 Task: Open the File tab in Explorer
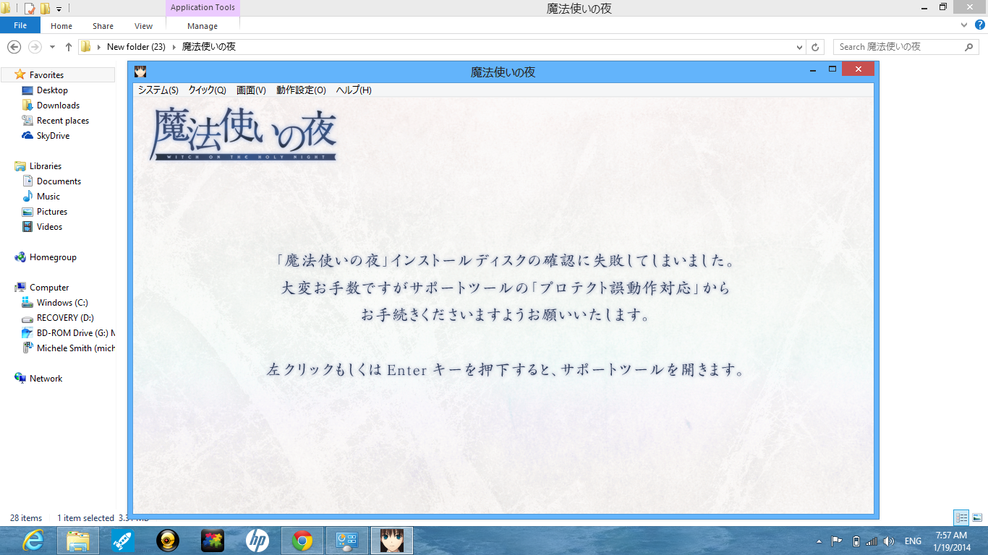pos(20,25)
